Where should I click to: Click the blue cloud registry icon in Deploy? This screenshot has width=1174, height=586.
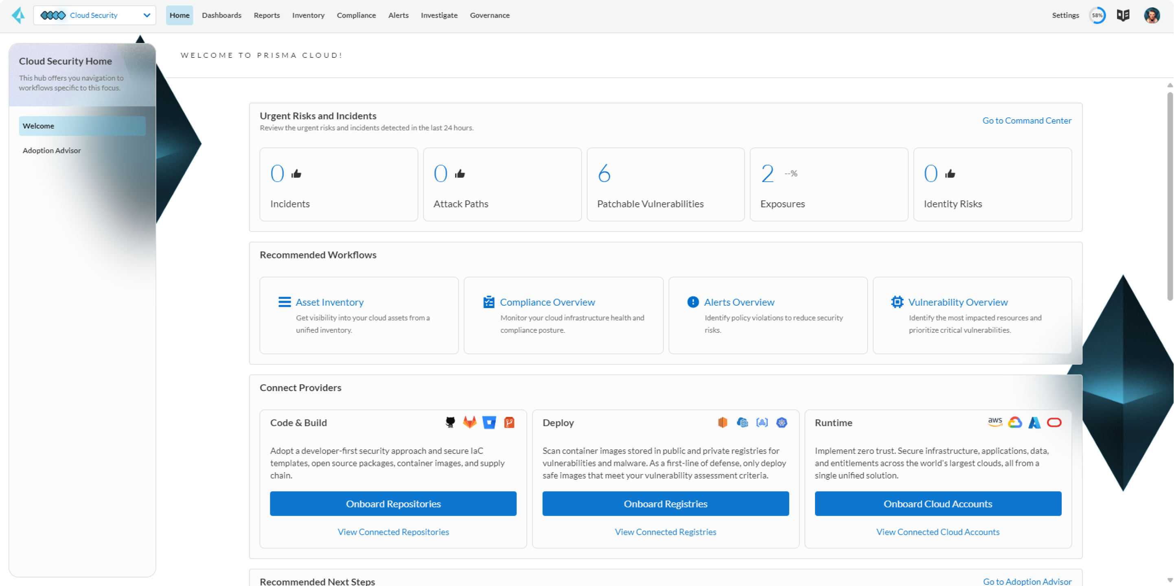tap(742, 422)
